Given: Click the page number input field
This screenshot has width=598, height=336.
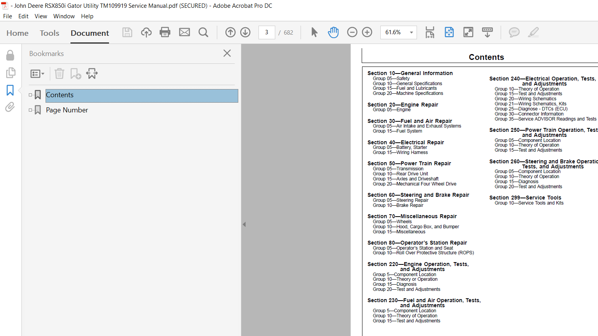Looking at the screenshot, I should [267, 32].
